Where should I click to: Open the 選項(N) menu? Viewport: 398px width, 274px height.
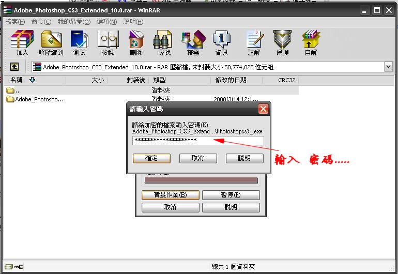tap(107, 22)
